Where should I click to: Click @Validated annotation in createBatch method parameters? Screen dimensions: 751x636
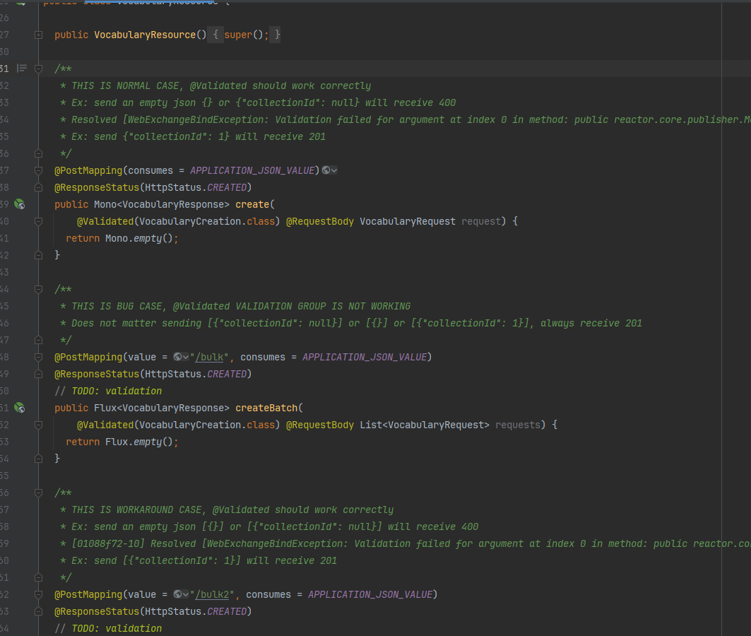(105, 425)
